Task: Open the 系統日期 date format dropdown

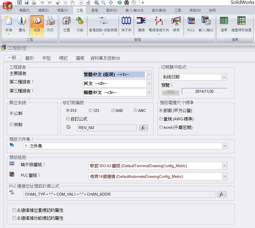Action: coord(224,77)
